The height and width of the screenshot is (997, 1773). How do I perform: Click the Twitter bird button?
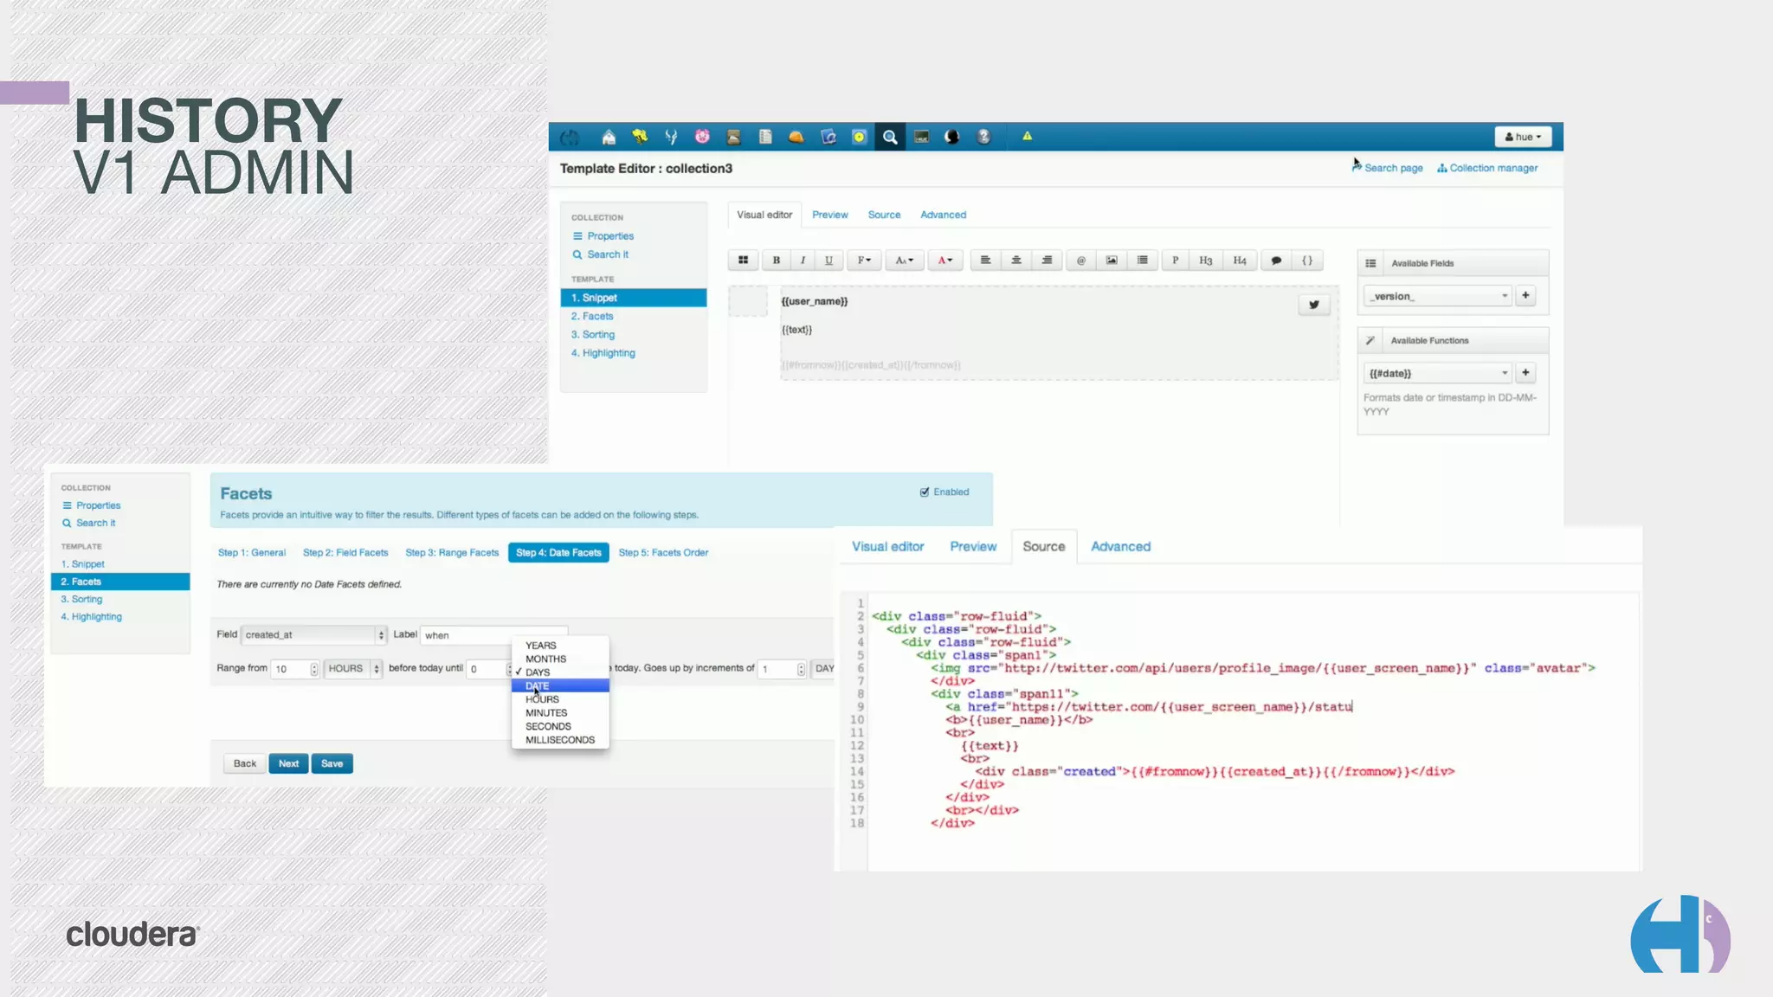[x=1313, y=305]
